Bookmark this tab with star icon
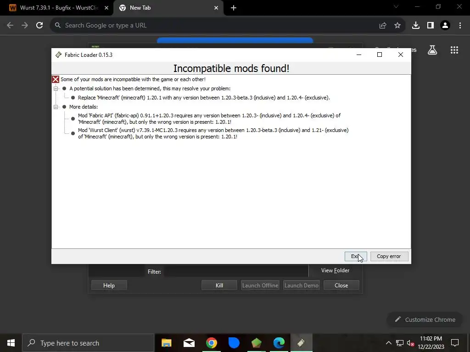Screen dimensions: 470x352 coord(397,26)
